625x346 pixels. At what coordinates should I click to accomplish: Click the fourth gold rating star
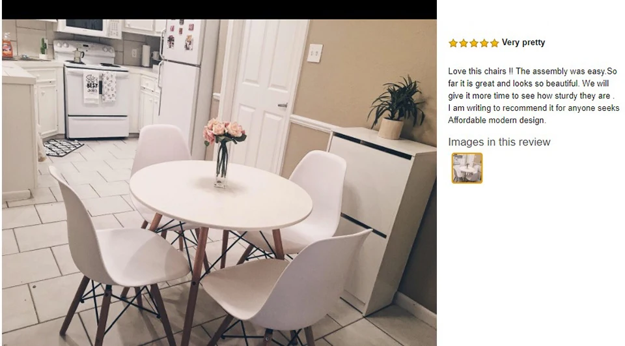(x=484, y=43)
